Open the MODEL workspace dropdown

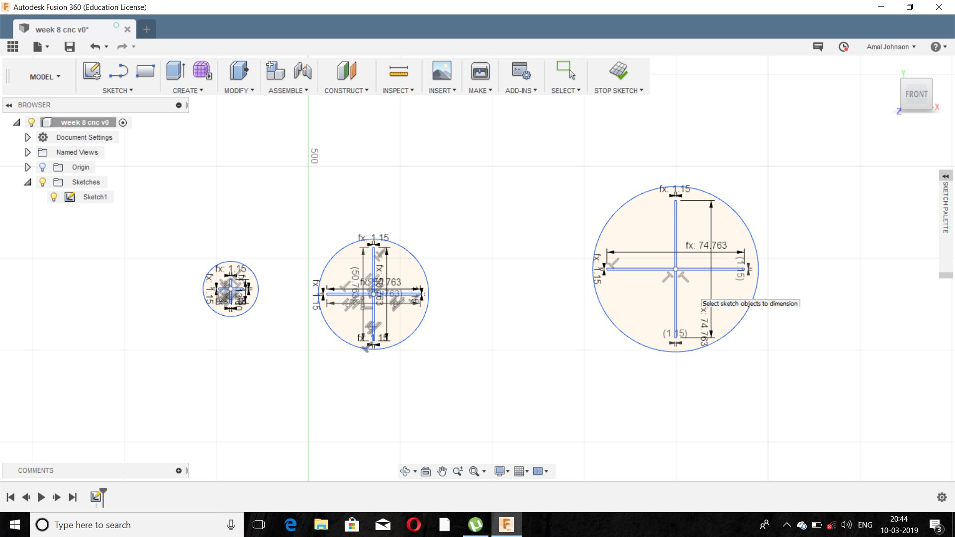pos(45,77)
